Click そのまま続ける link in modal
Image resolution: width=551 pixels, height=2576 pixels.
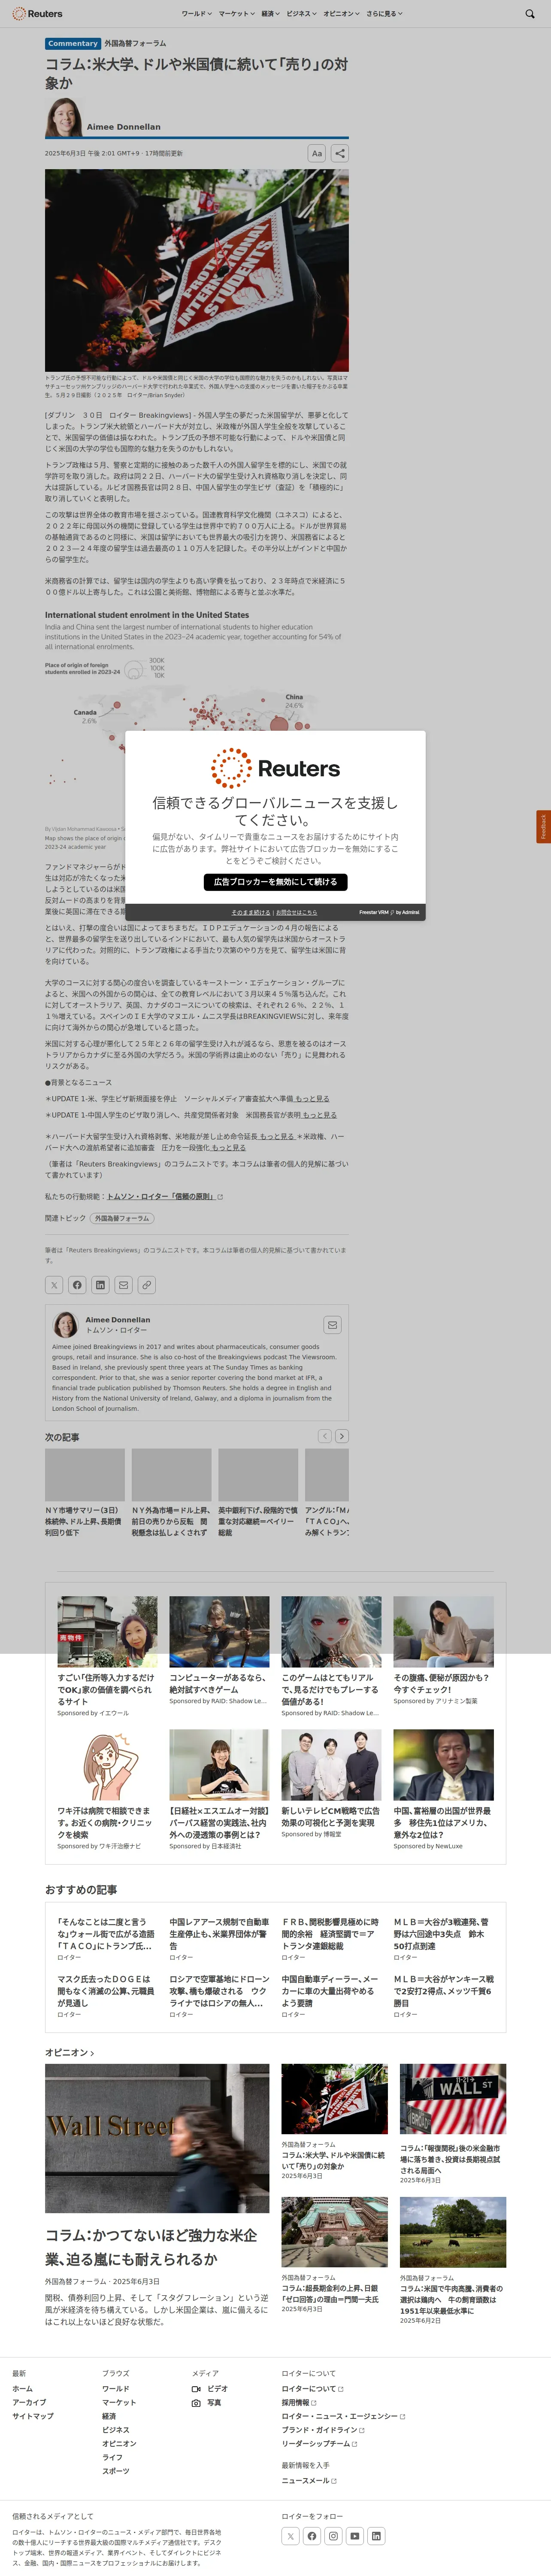coord(251,912)
